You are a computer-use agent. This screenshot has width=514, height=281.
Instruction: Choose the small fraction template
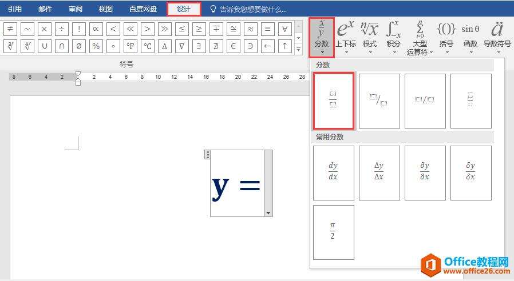tap(471, 101)
